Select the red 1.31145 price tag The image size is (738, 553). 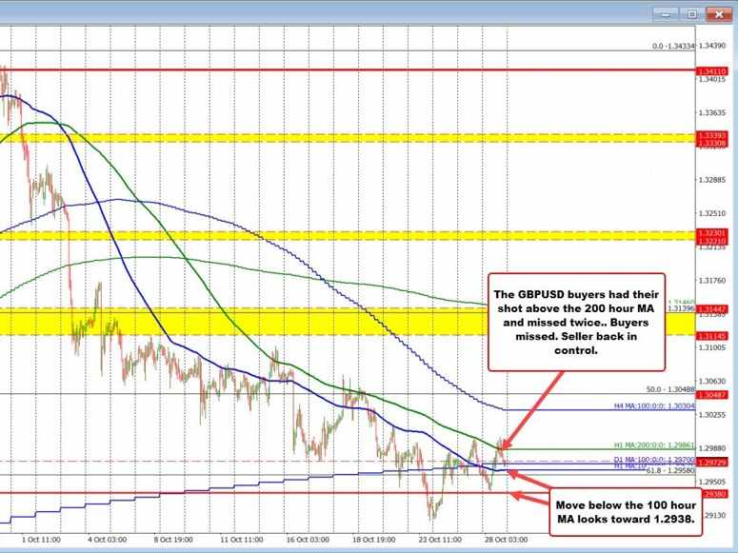coord(712,336)
